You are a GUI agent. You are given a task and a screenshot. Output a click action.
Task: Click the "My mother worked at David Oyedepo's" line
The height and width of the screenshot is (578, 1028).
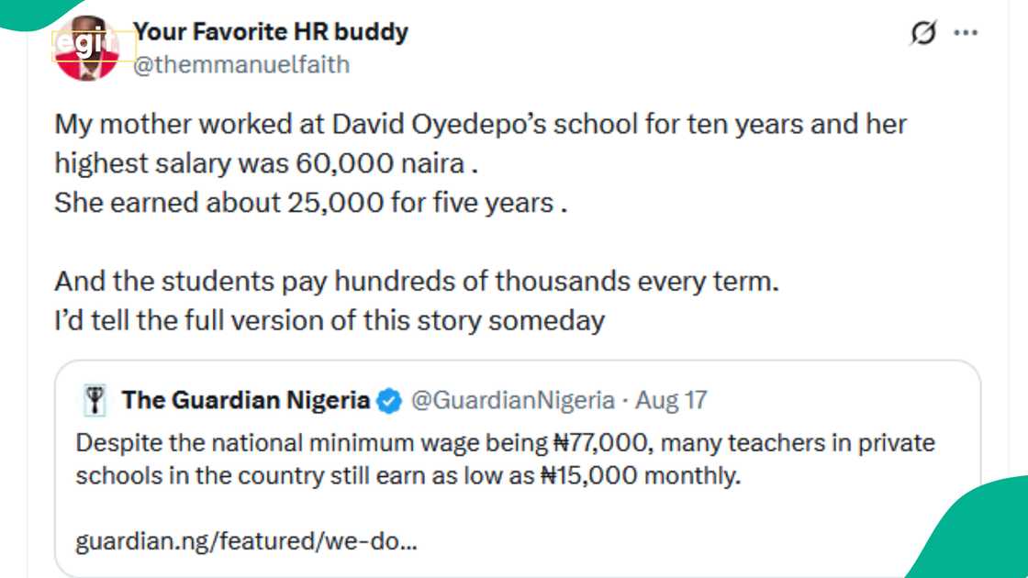coord(480,124)
